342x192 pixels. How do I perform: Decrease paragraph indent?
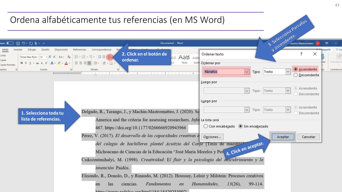tap(100, 57)
